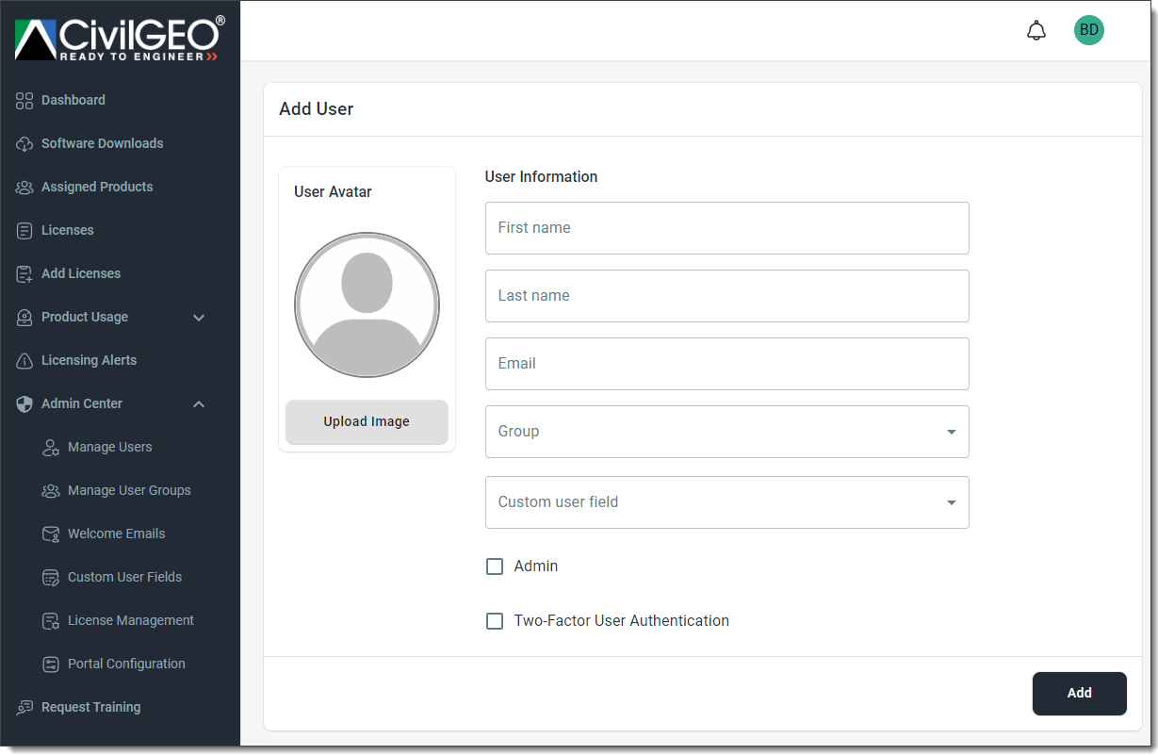Click the Admin Center shield icon

23,403
